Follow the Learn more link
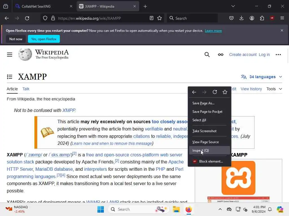Viewport: 289px width, 216px height. coord(213,31)
